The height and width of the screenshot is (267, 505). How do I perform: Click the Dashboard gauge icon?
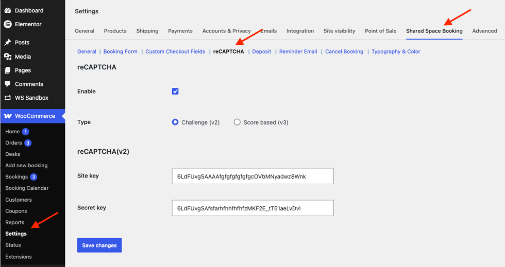coord(8,11)
